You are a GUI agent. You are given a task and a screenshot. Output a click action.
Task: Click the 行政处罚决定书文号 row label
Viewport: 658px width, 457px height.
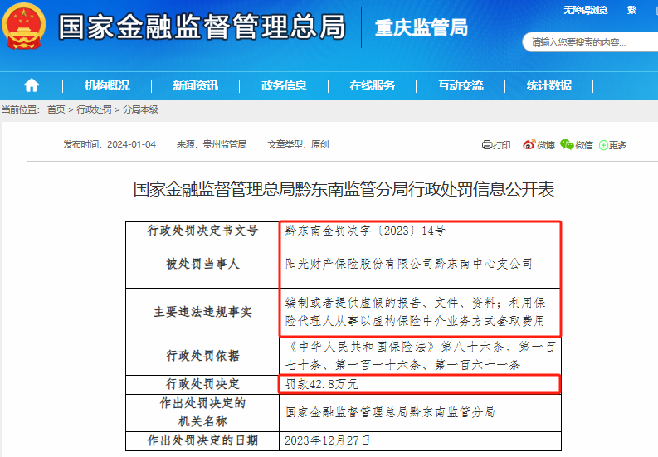pos(202,231)
